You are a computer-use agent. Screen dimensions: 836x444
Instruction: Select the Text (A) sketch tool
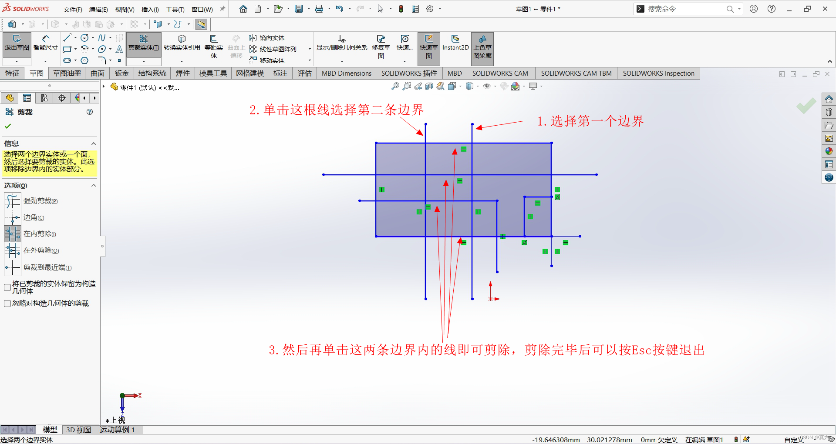point(119,49)
